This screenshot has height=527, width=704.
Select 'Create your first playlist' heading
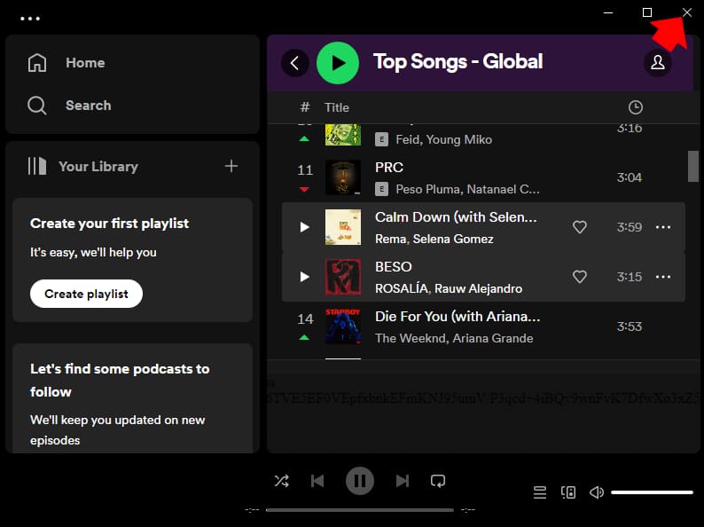110,224
